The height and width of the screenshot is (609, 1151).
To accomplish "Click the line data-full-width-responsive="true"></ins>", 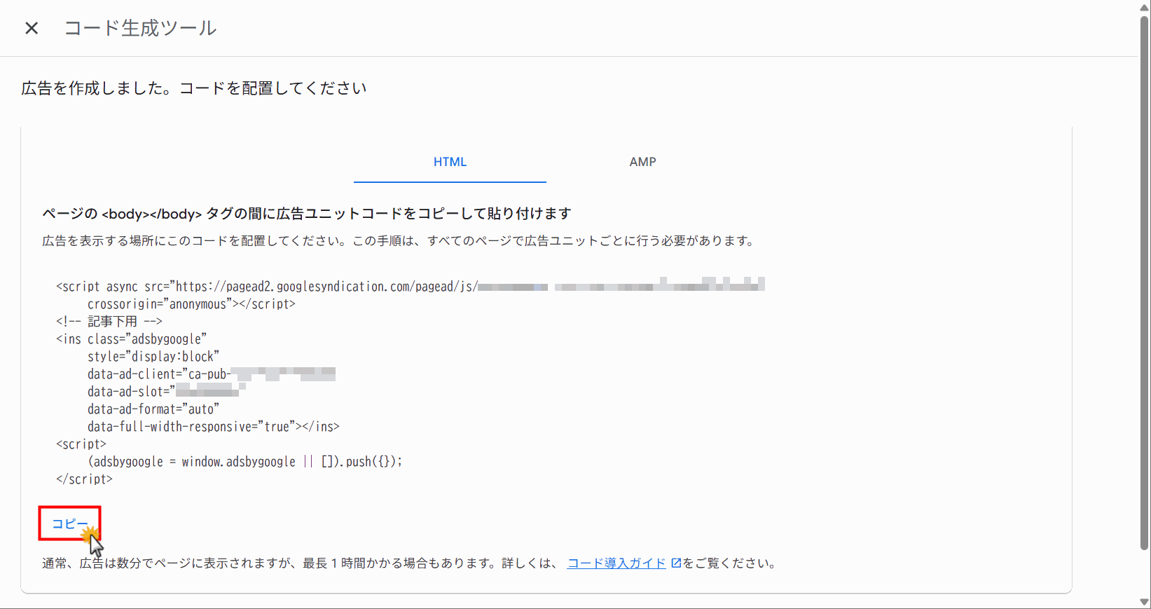I will 214,427.
